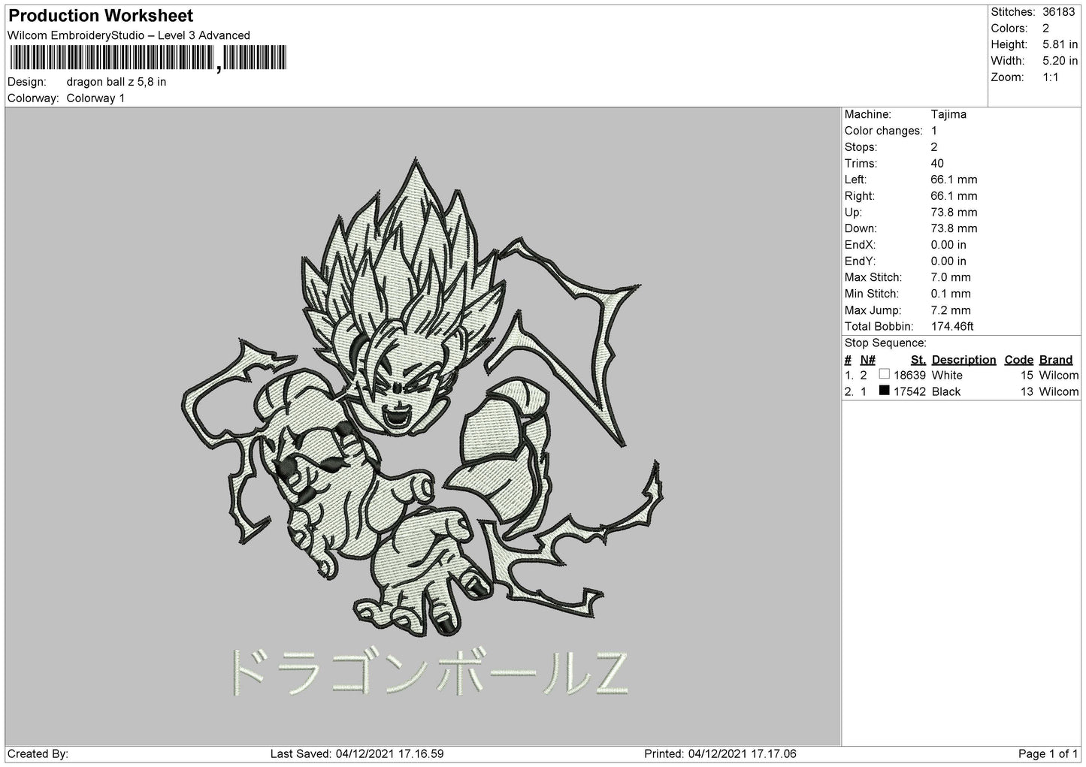The image size is (1086, 767).
Task: Select the Production Worksheet title
Action: (101, 16)
